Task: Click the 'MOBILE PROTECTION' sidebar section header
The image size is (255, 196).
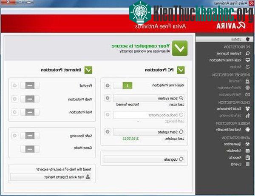Action: pyautogui.click(x=233, y=123)
